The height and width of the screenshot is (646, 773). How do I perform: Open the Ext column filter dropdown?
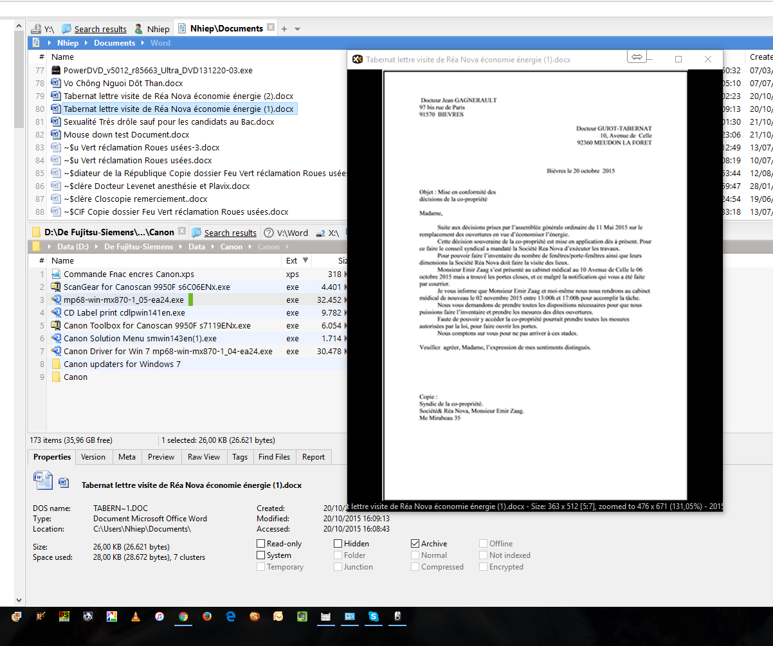coord(305,260)
